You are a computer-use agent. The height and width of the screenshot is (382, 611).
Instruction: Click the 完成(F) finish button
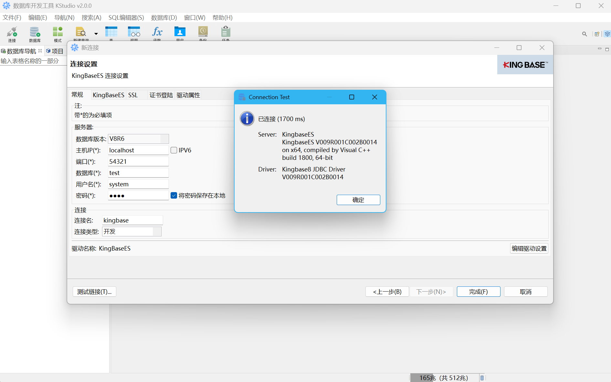coord(479,292)
